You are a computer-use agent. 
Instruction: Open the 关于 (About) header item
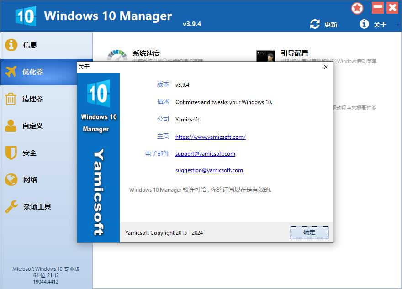pyautogui.click(x=380, y=25)
